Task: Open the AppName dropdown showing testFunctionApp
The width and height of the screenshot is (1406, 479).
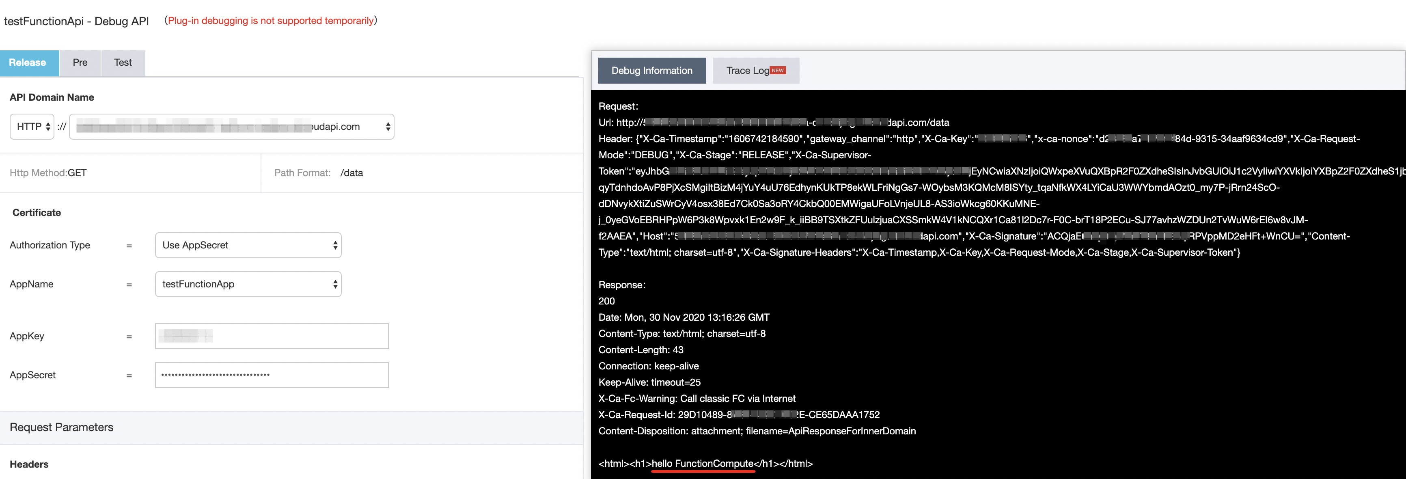Action: (x=248, y=284)
